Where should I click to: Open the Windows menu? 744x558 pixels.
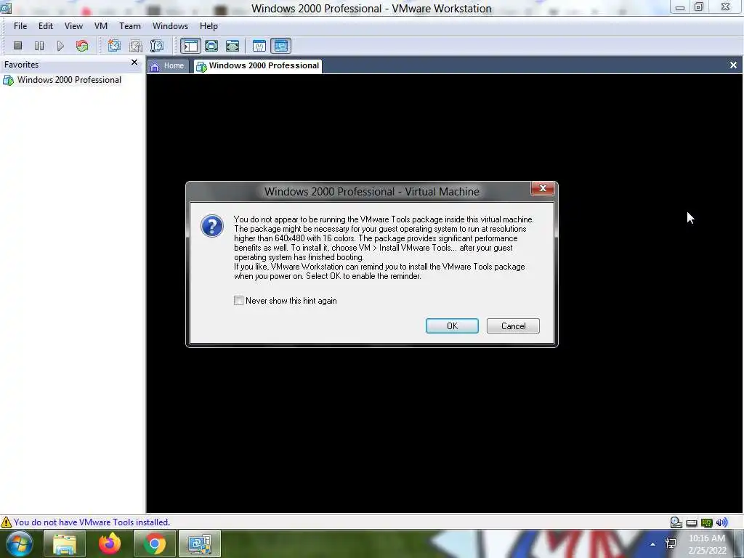click(170, 26)
